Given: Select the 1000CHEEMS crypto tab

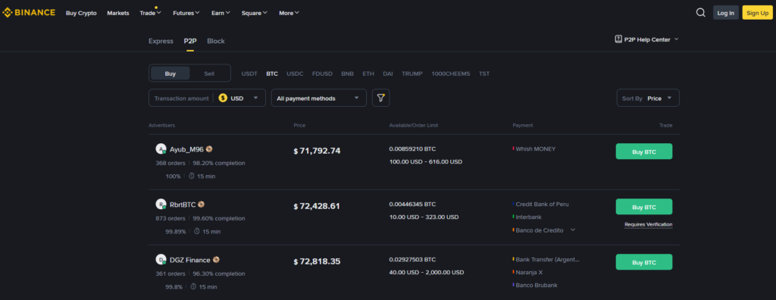Looking at the screenshot, I should pos(451,73).
